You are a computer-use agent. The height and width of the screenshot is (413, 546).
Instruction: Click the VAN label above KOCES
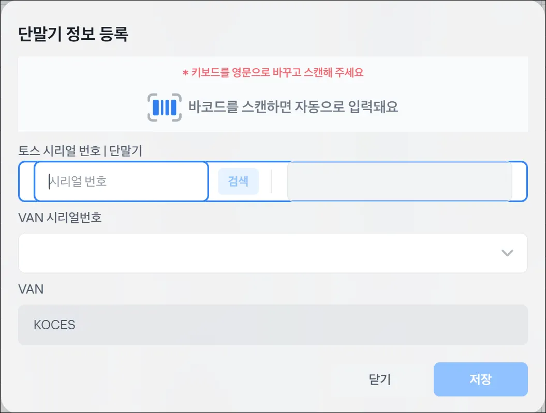(31, 289)
